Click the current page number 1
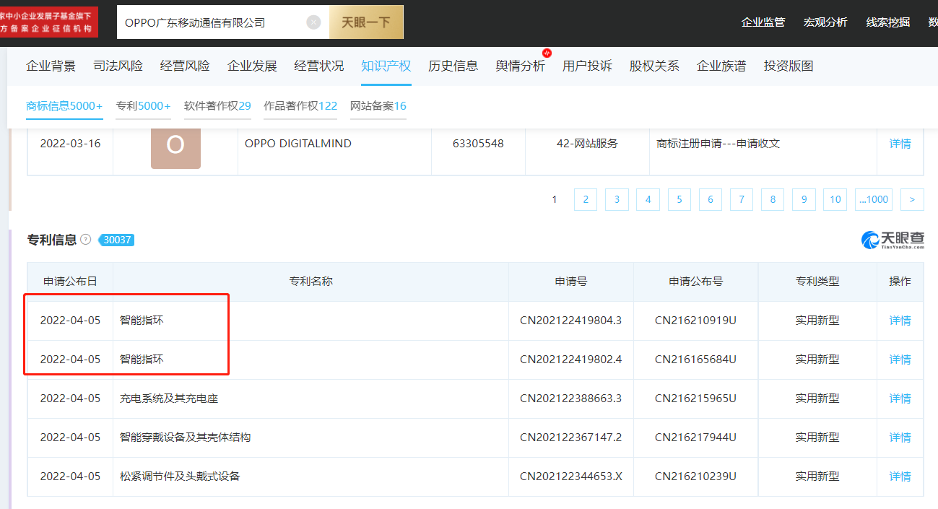Screen dimensions: 938x509 (555, 199)
